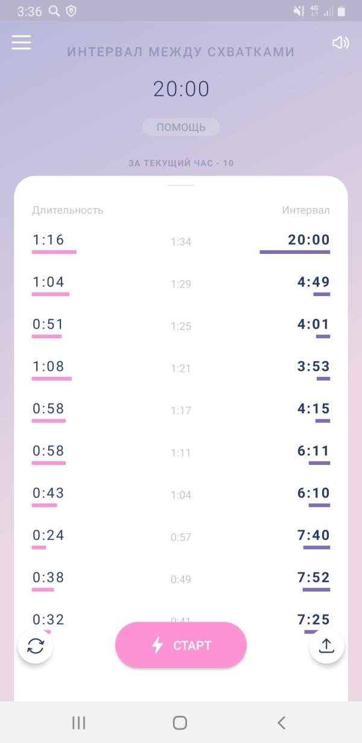
Task: Tap the search icon in status bar
Action: click(54, 11)
